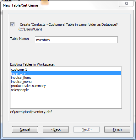Viewport: 136px width, 140px height.
Task: Toggle the create table in same folder checkbox
Action: pos(12,24)
